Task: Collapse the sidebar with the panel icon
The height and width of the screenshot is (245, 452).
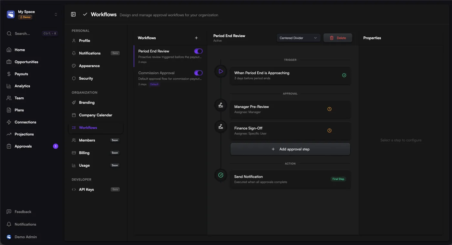Action: [x=73, y=15]
